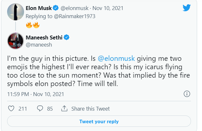Click Maneesh Sethi's verified badge

66,38
